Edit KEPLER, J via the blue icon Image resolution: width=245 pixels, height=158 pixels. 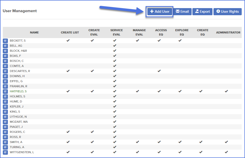5,107
